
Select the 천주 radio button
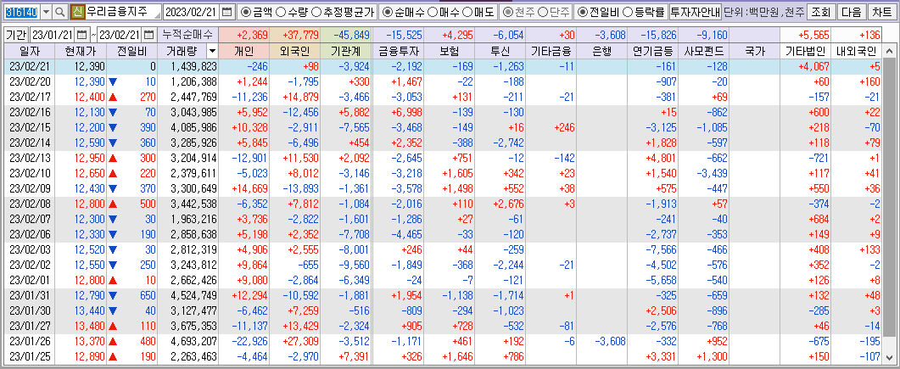pyautogui.click(x=507, y=12)
